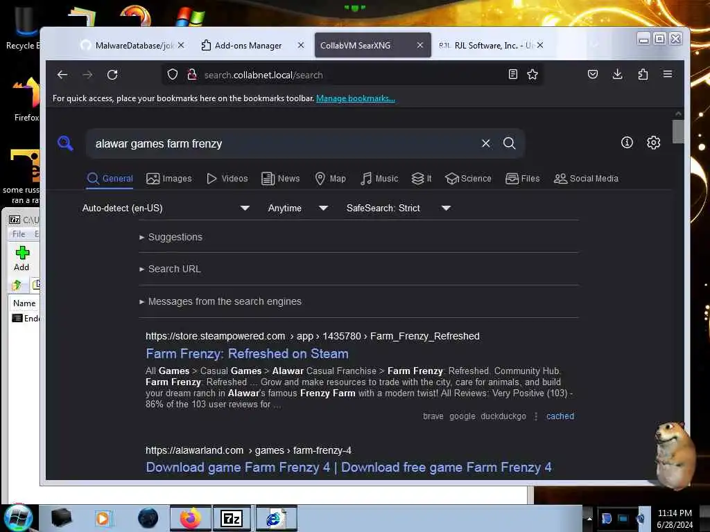Reload the page with the refresh icon
This screenshot has height=532, width=710.
(x=112, y=75)
